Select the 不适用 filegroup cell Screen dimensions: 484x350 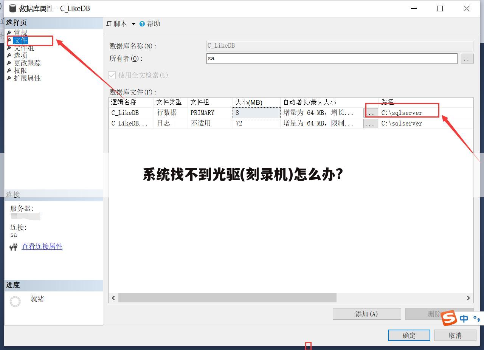click(210, 123)
